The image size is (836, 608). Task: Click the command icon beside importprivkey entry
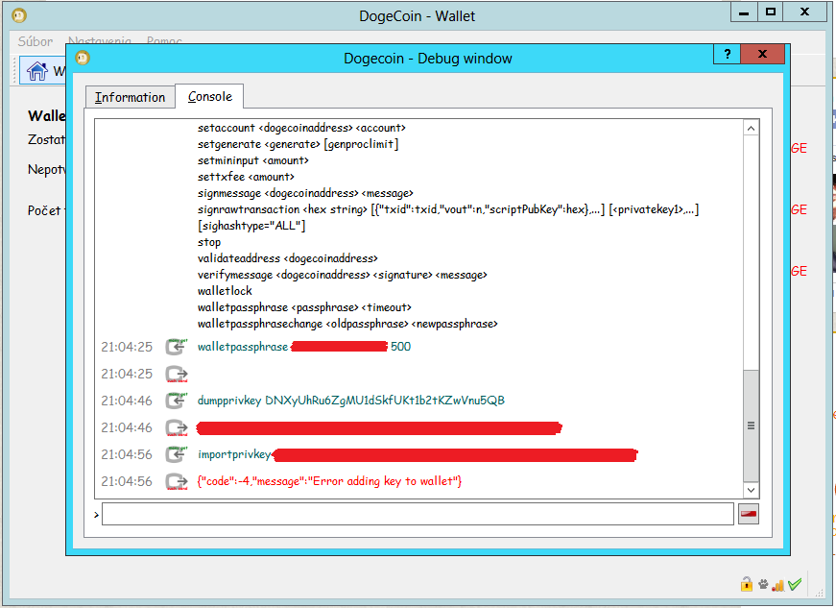(x=176, y=454)
